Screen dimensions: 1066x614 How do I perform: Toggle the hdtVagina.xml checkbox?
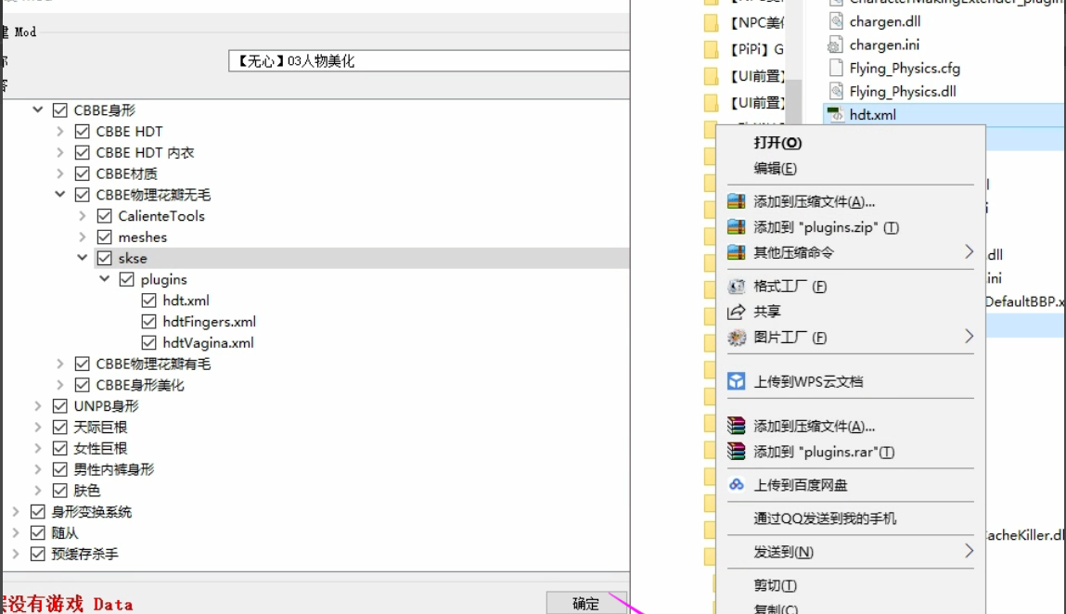(x=148, y=342)
